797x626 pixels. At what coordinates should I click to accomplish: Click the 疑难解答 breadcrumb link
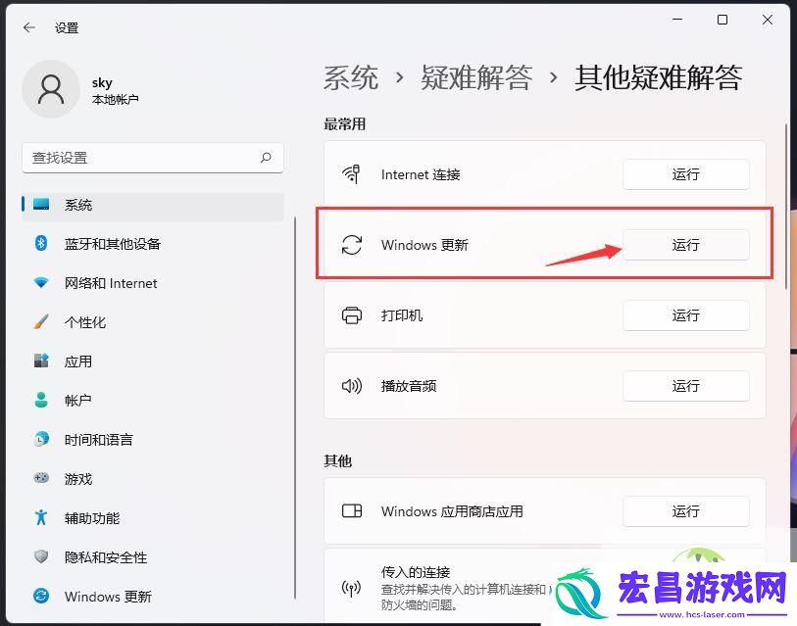[x=476, y=77]
